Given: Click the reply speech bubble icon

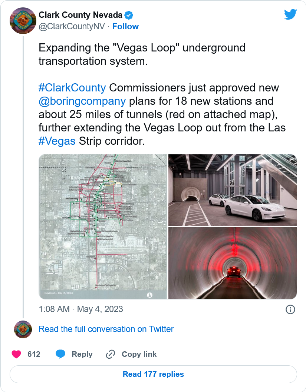Looking at the screenshot, I should [x=60, y=354].
